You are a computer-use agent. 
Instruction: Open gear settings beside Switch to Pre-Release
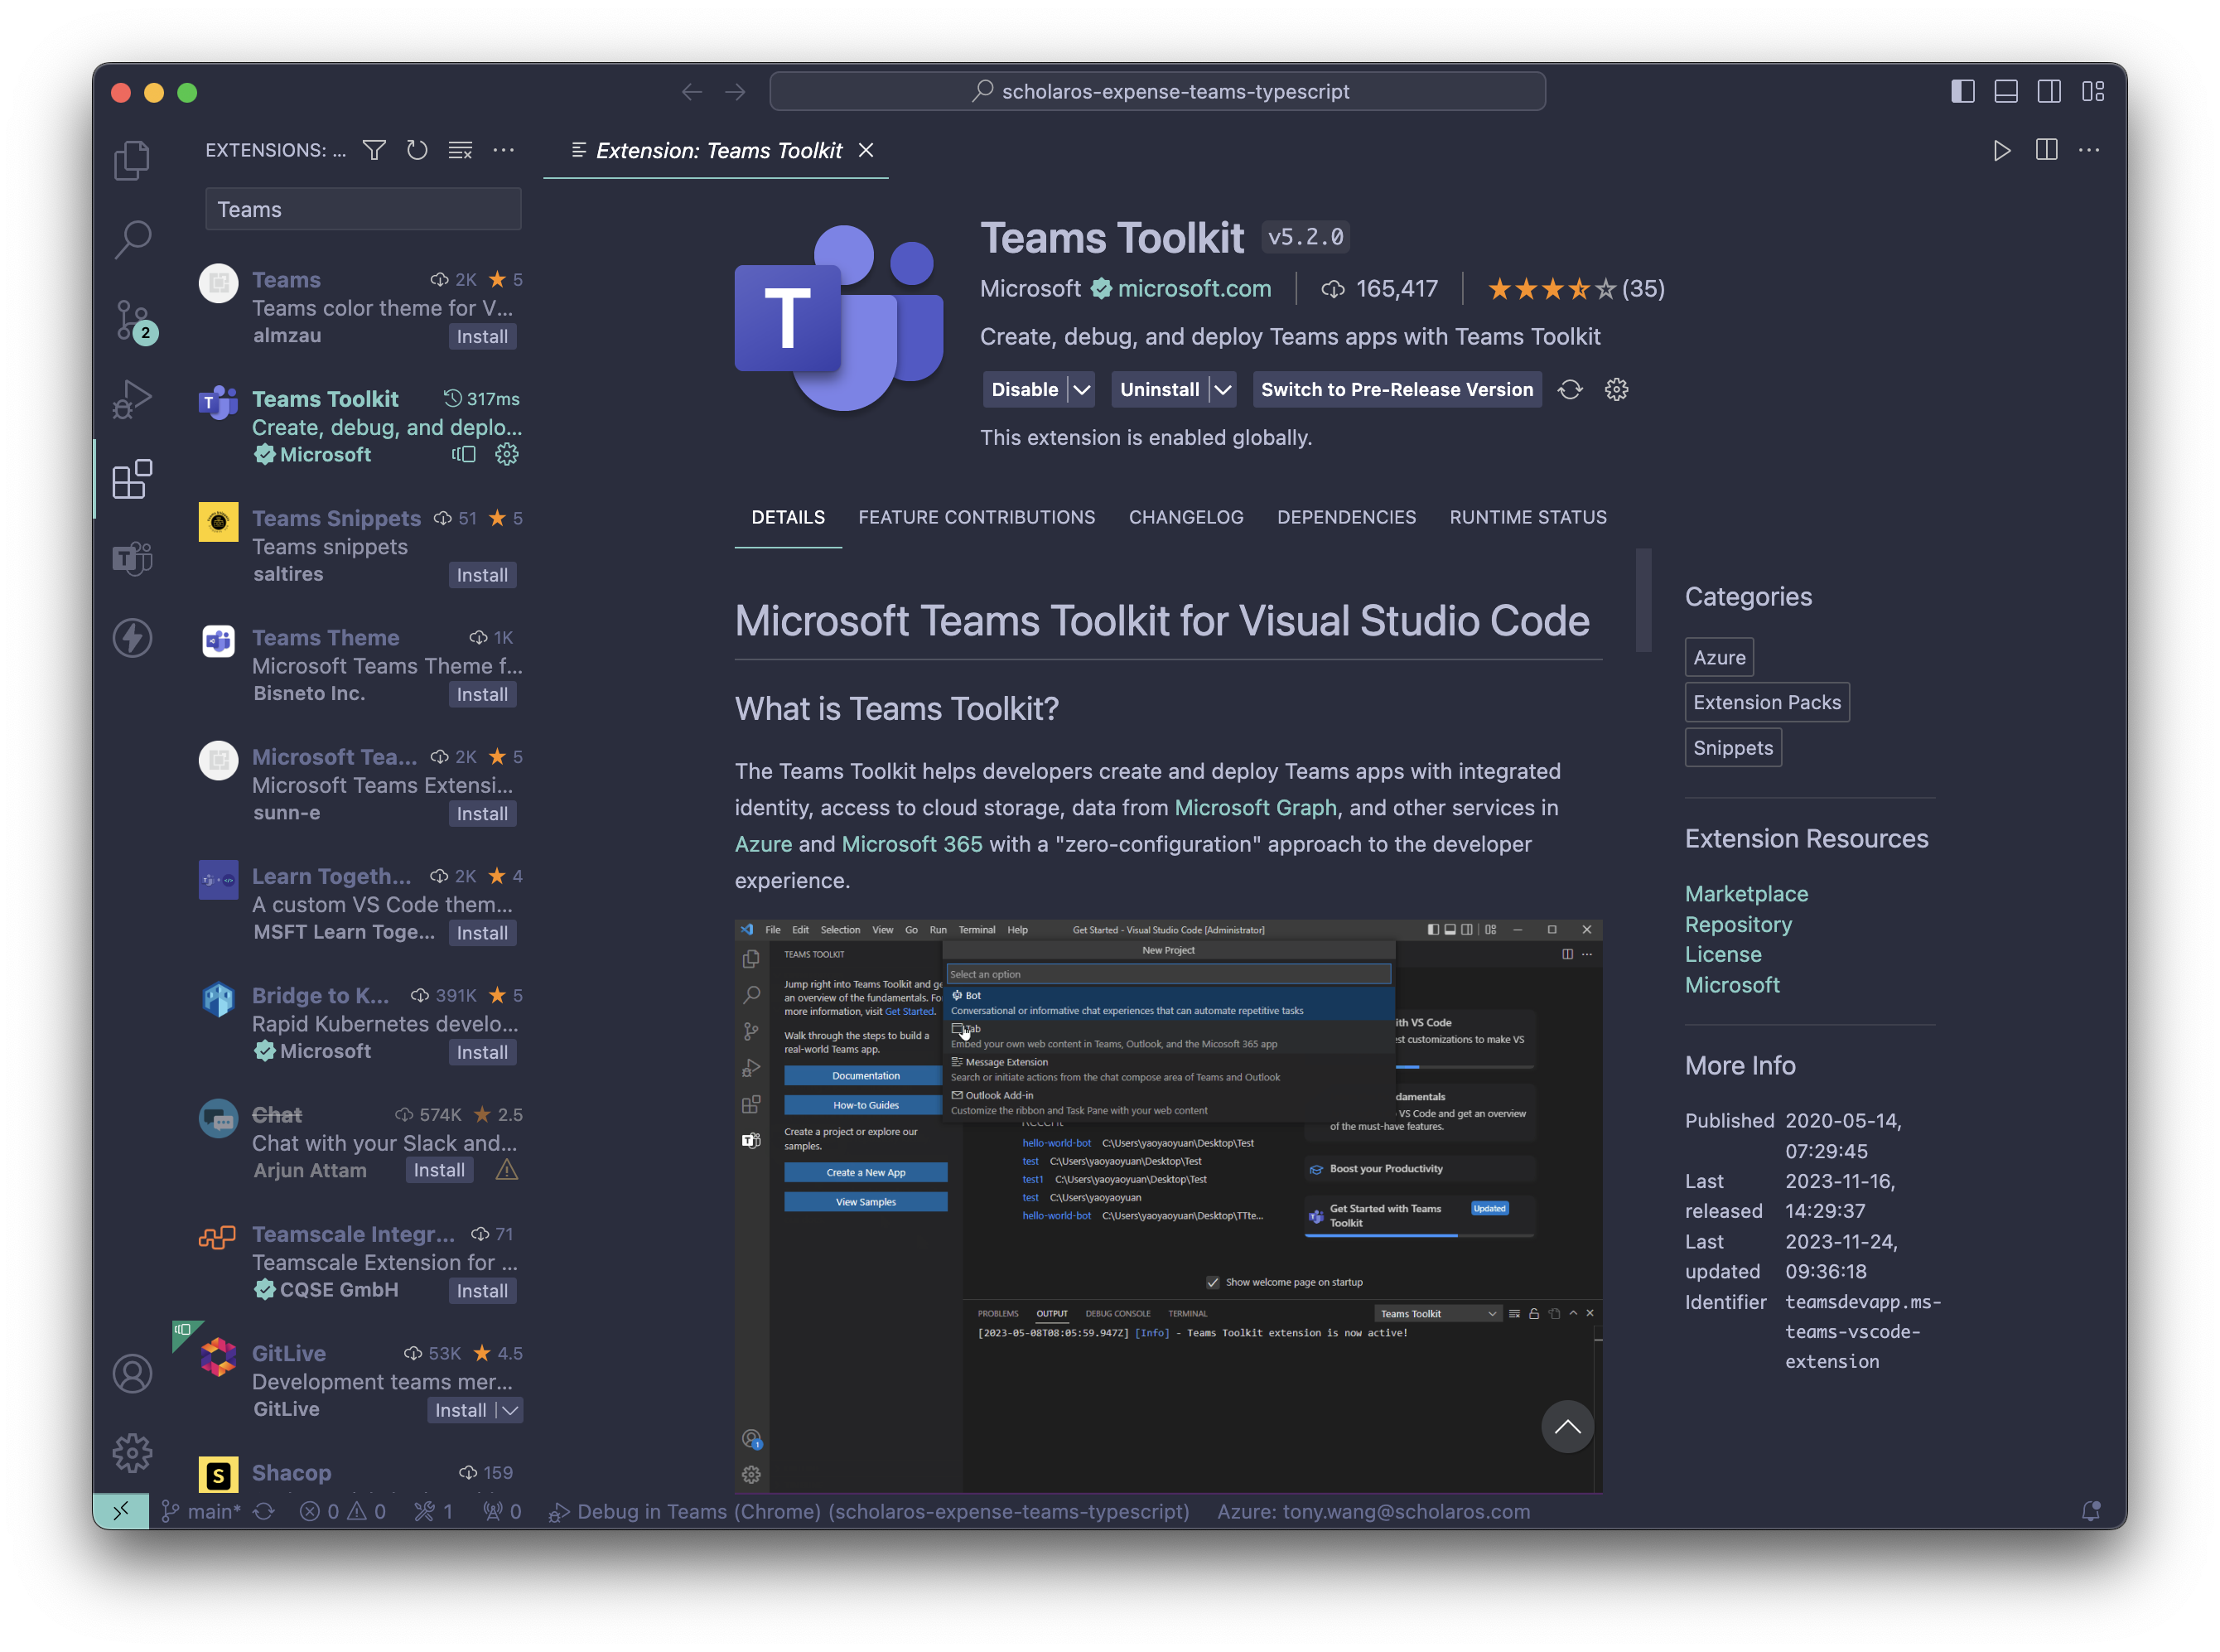(x=1616, y=390)
